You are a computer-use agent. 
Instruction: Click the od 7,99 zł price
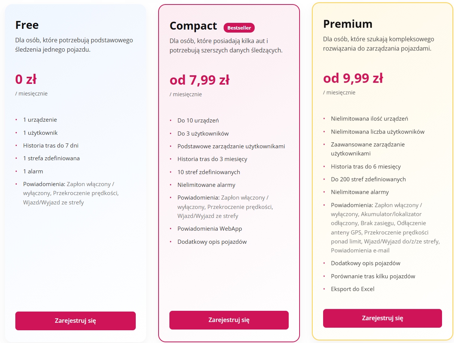(x=199, y=80)
